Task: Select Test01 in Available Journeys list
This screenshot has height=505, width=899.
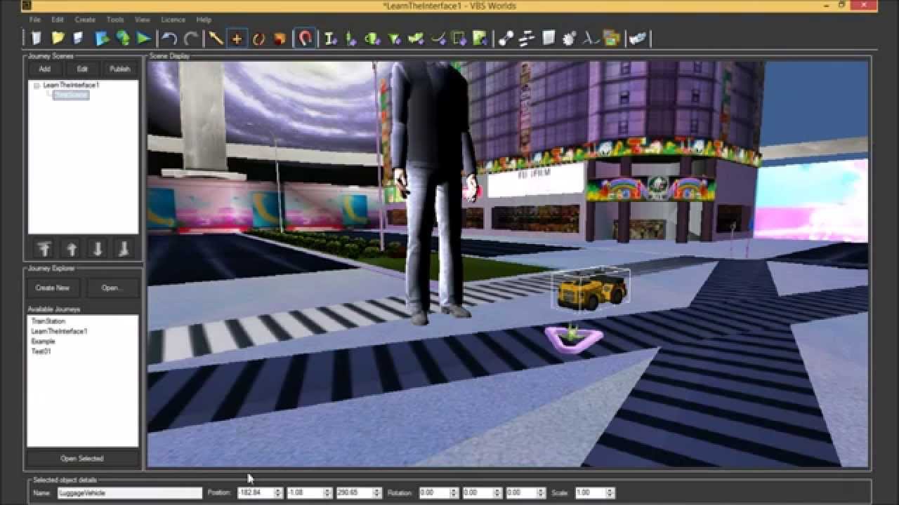Action: [41, 351]
